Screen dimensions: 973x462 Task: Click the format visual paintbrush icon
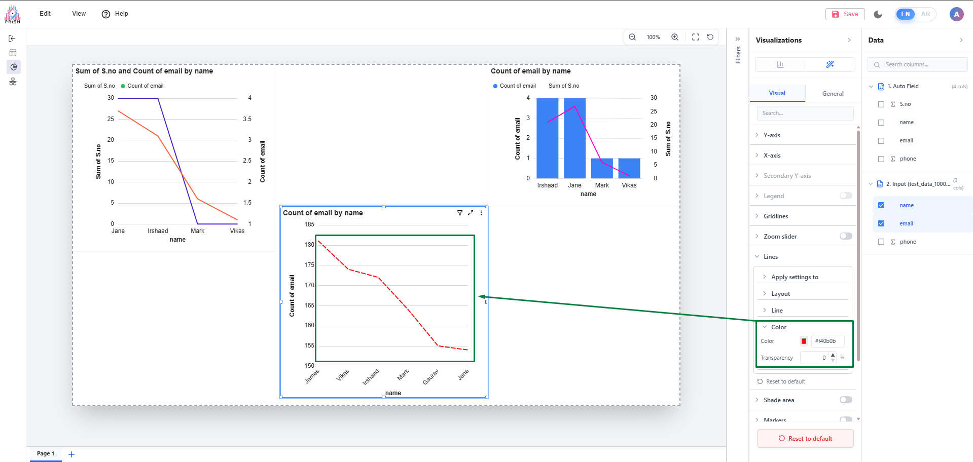[830, 64]
